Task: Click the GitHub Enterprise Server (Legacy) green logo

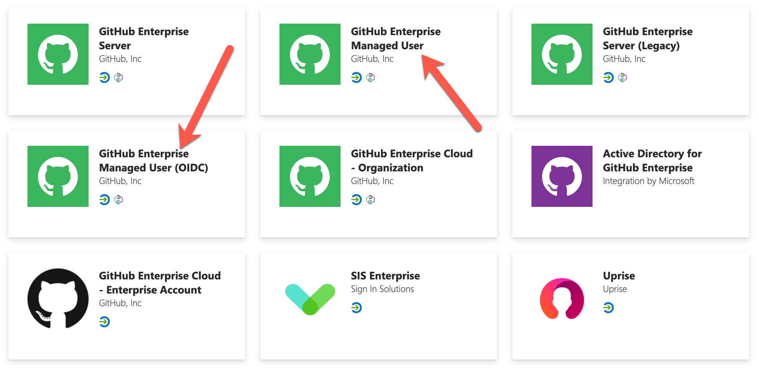Action: 562,54
